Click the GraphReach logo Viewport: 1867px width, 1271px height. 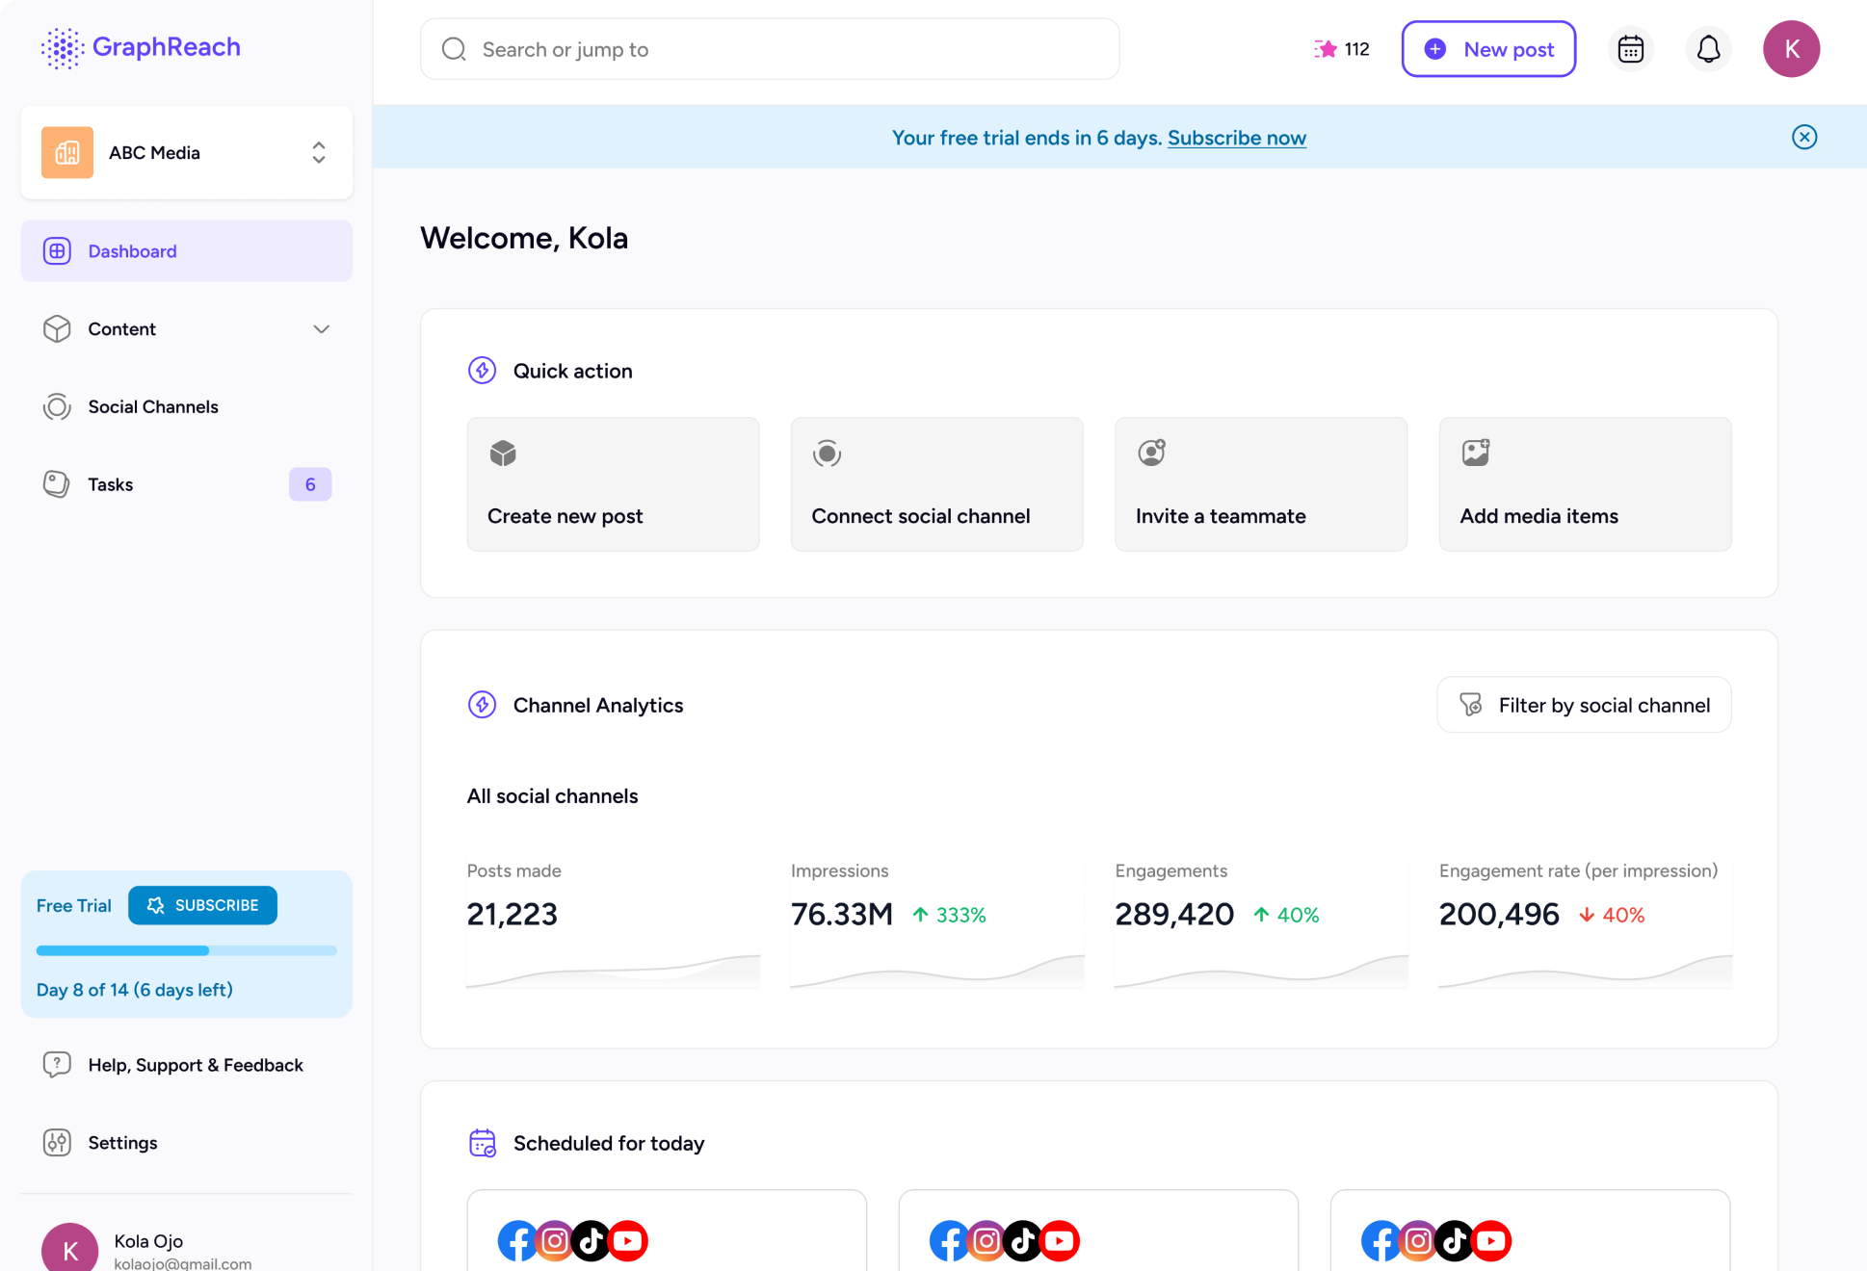coord(141,47)
